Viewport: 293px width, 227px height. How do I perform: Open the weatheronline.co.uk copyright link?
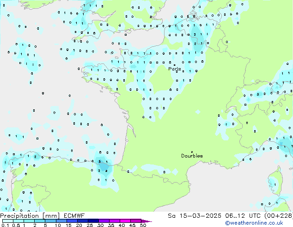click(x=254, y=223)
